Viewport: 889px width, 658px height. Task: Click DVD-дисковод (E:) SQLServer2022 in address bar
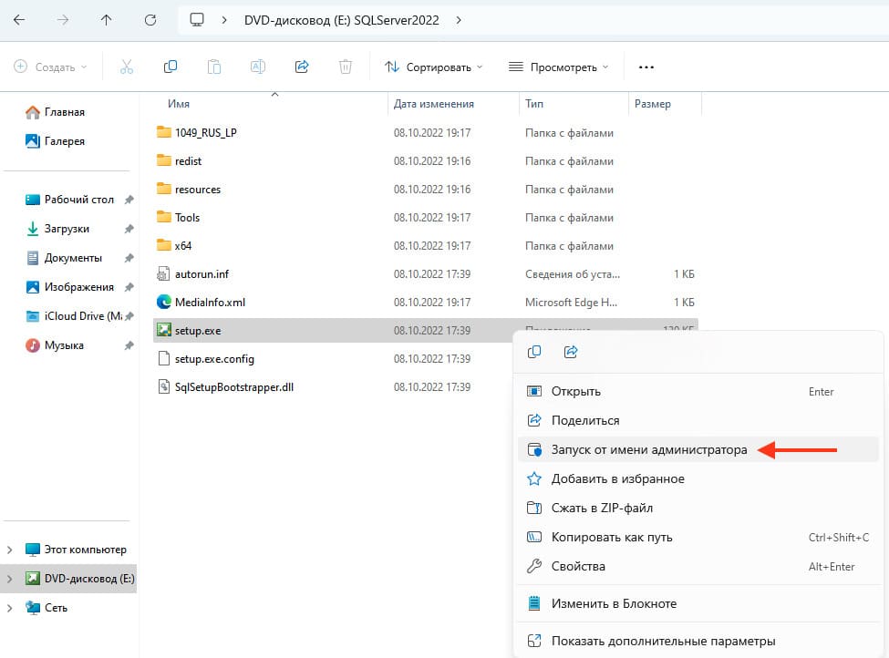coord(341,20)
